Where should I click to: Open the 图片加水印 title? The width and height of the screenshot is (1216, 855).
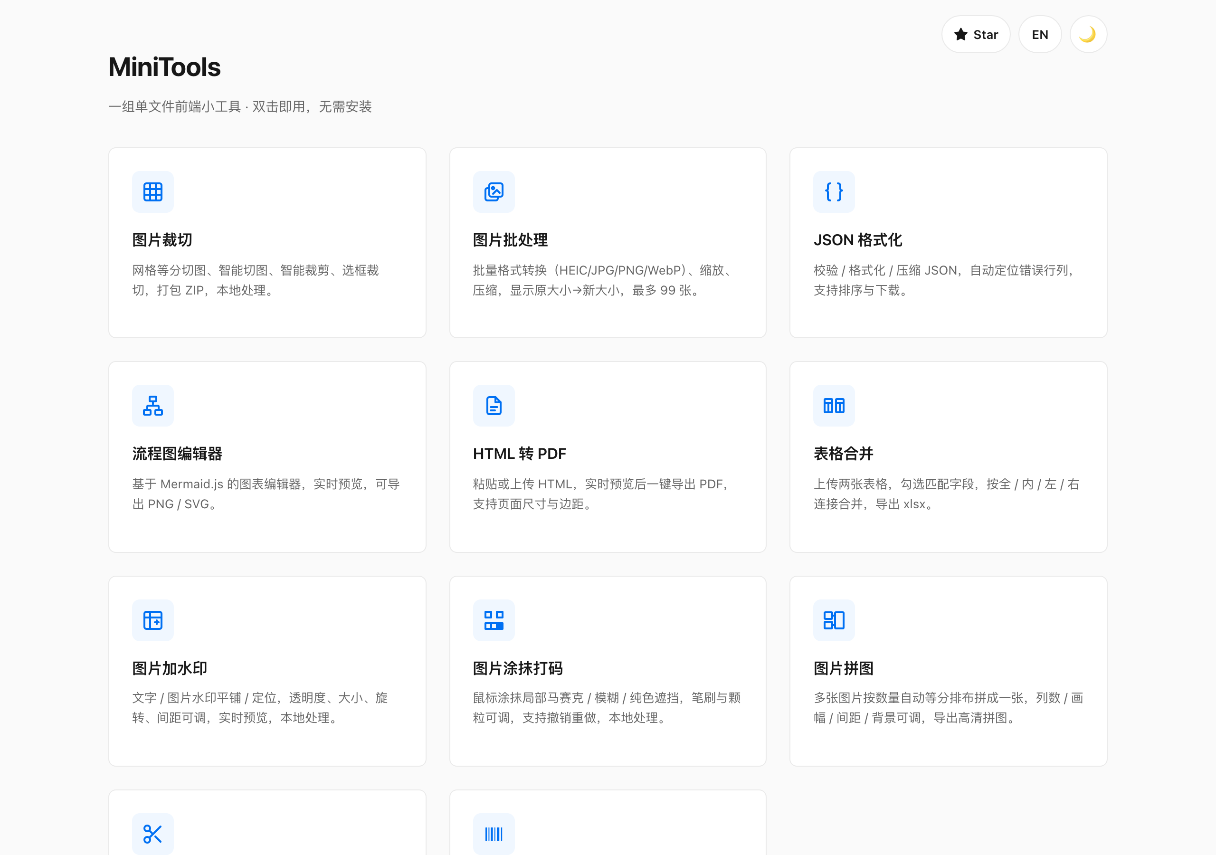[x=170, y=668]
